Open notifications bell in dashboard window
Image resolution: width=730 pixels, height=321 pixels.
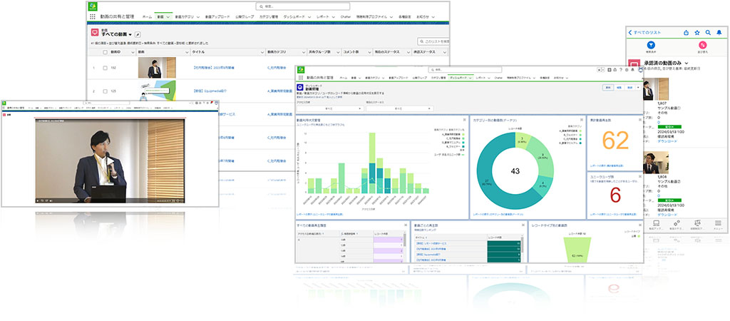click(x=632, y=69)
